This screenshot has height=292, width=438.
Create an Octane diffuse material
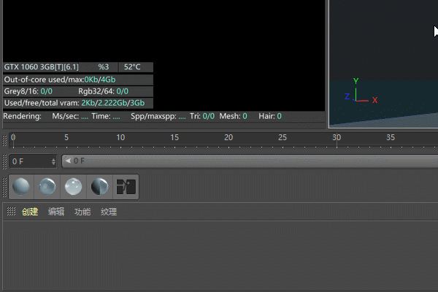(21, 187)
